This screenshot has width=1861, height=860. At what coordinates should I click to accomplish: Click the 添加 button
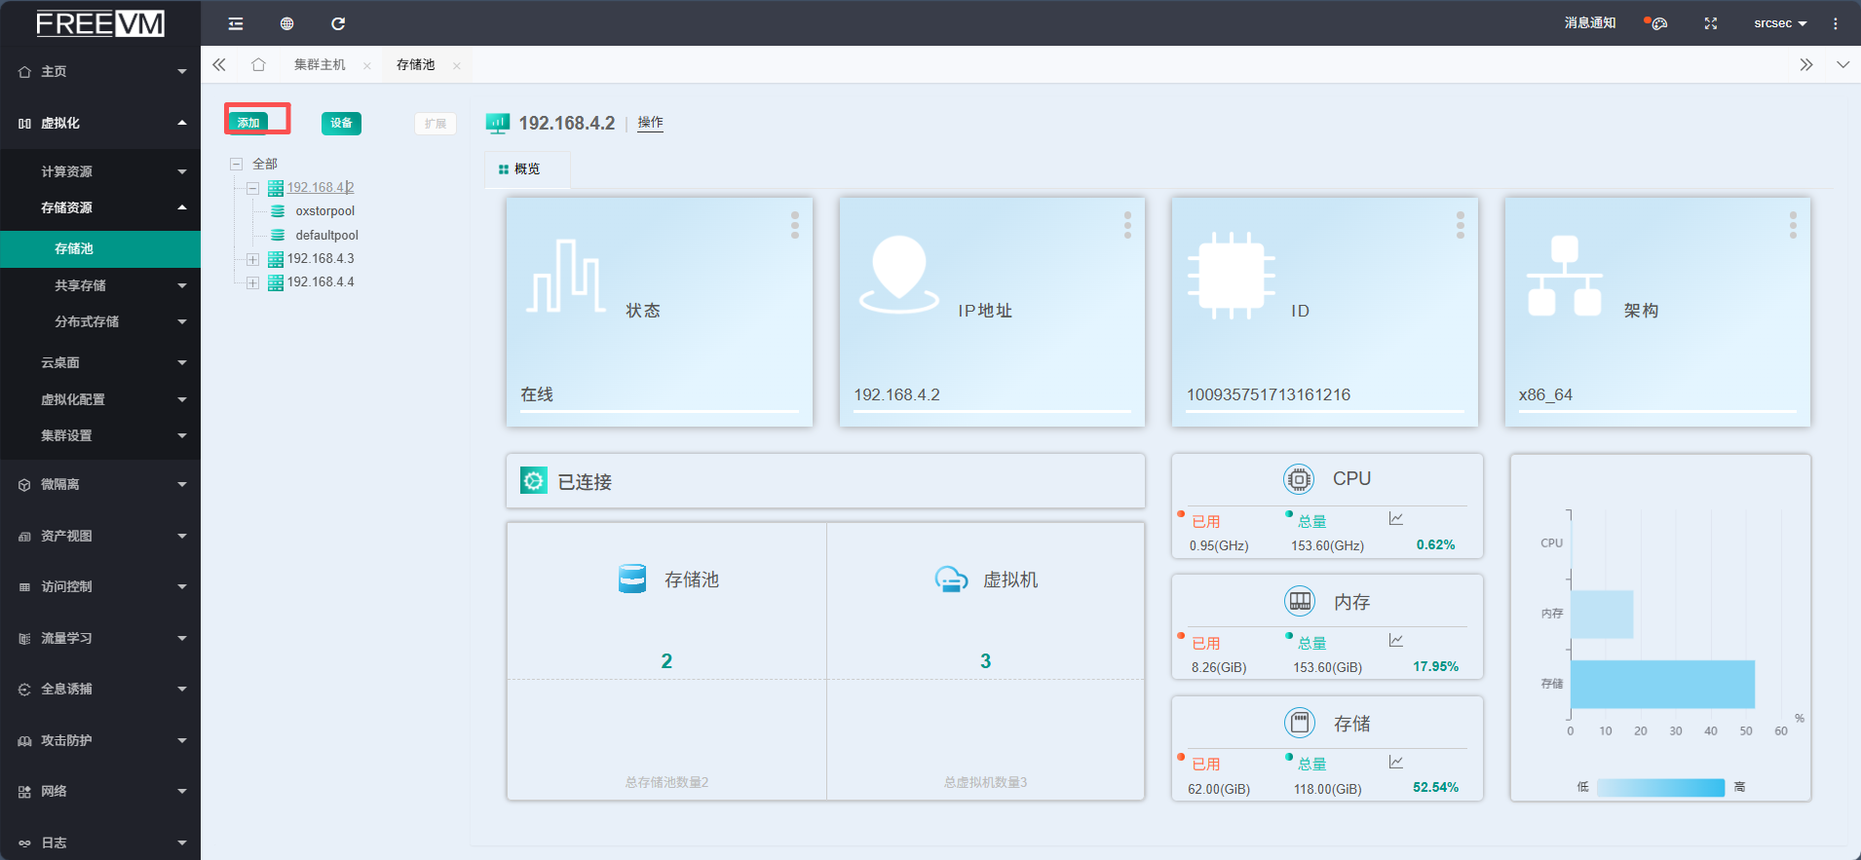coord(248,123)
